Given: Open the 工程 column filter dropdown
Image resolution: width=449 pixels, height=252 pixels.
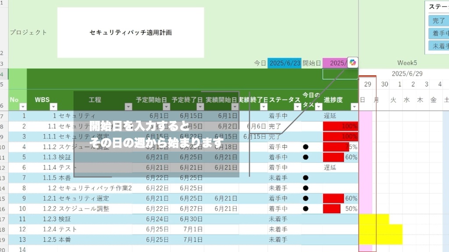Looking at the screenshot, I should (x=128, y=106).
